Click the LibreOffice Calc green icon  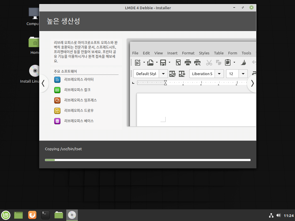[x=57, y=90]
